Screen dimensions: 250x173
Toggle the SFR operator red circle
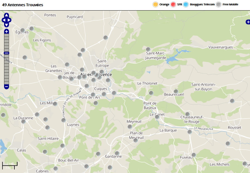tap(173, 4)
